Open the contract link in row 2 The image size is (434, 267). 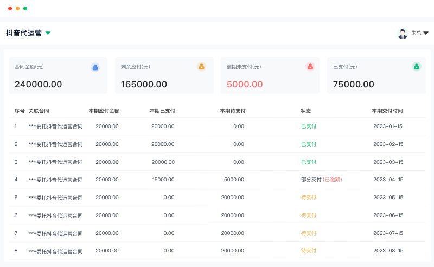pyautogui.click(x=56, y=144)
